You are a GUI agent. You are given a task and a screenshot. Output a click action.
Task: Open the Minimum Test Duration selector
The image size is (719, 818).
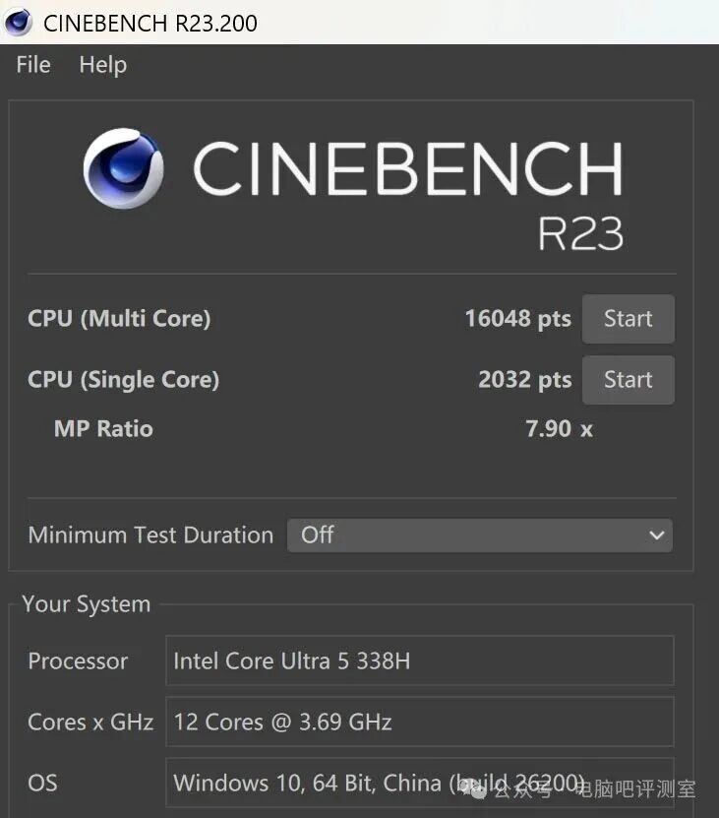click(x=480, y=535)
